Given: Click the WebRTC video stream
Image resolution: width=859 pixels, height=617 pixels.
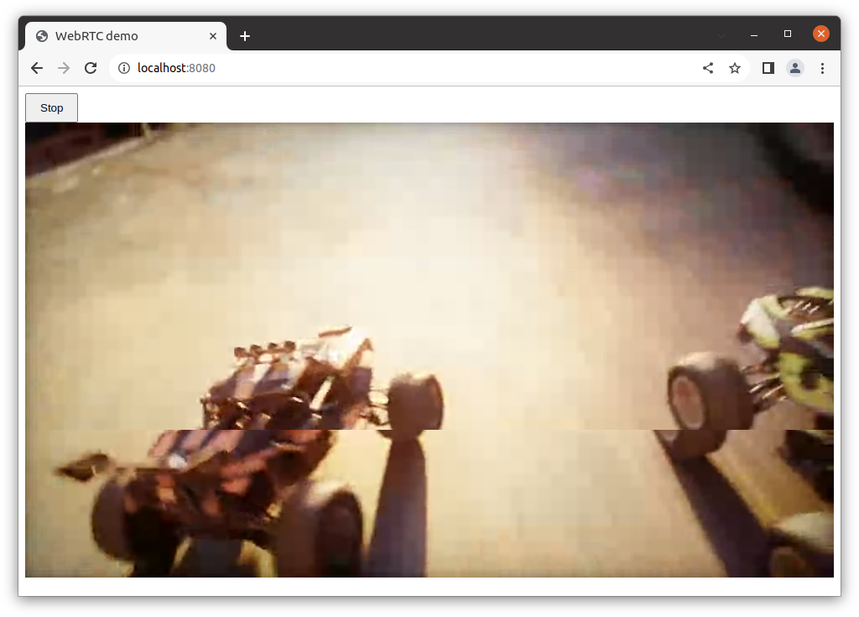Looking at the screenshot, I should (429, 350).
